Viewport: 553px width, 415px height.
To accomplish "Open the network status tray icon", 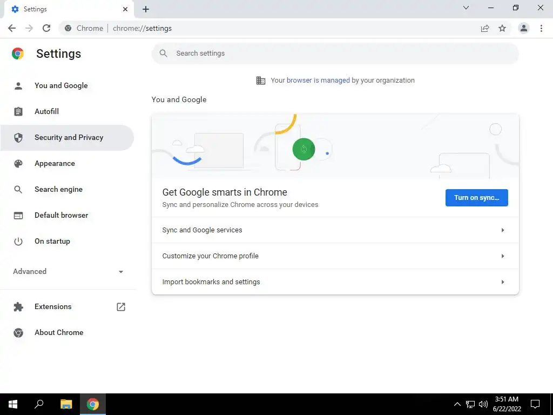I will click(x=470, y=404).
